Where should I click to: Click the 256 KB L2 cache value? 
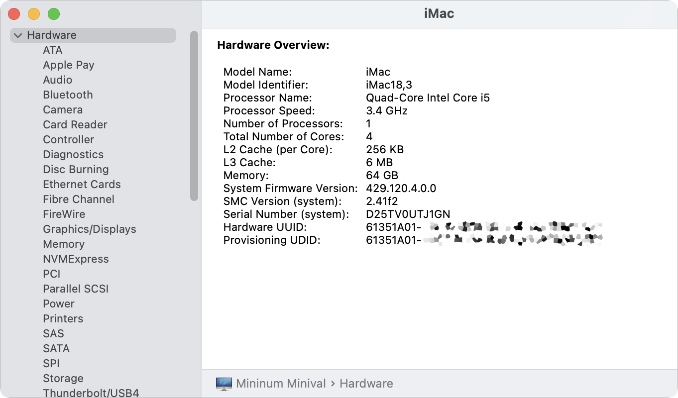point(385,150)
